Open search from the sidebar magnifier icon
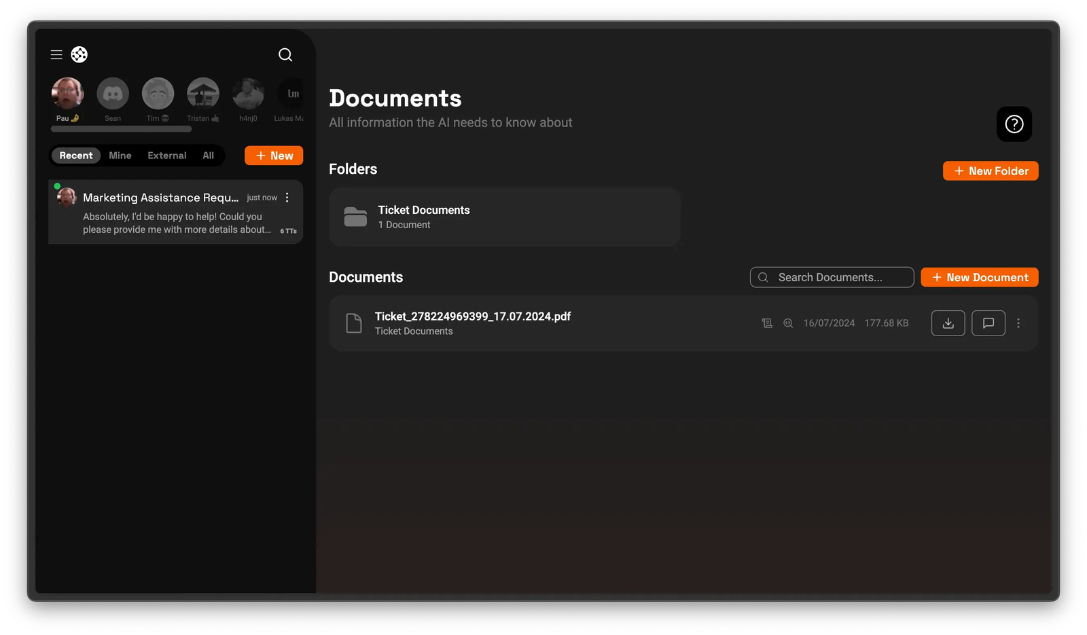The width and height of the screenshot is (1087, 635). [285, 55]
